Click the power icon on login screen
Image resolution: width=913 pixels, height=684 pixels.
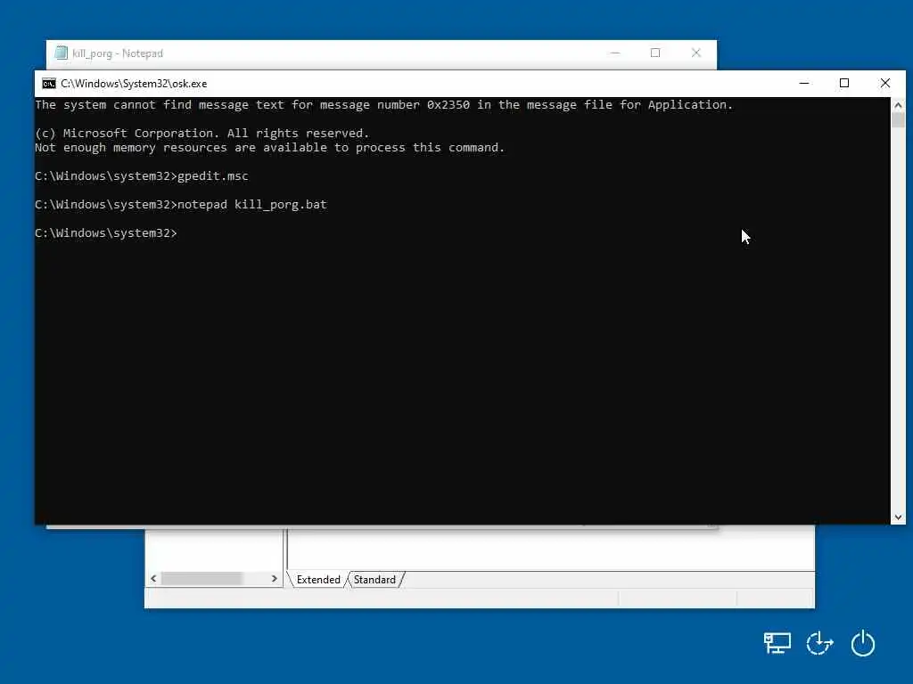pyautogui.click(x=862, y=643)
